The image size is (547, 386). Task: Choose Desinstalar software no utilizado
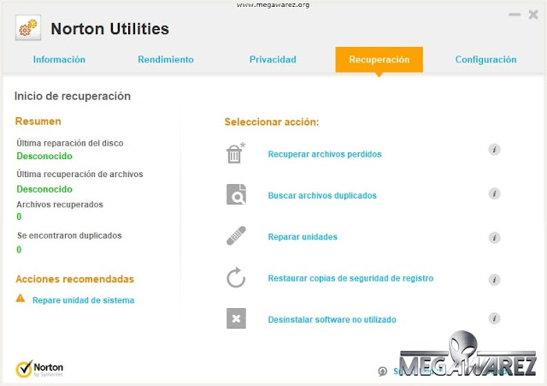[332, 319]
